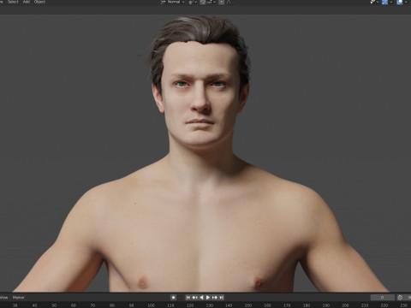Jump to the next keyframe
Viewport: 411px width, 308px height.
pos(215,298)
